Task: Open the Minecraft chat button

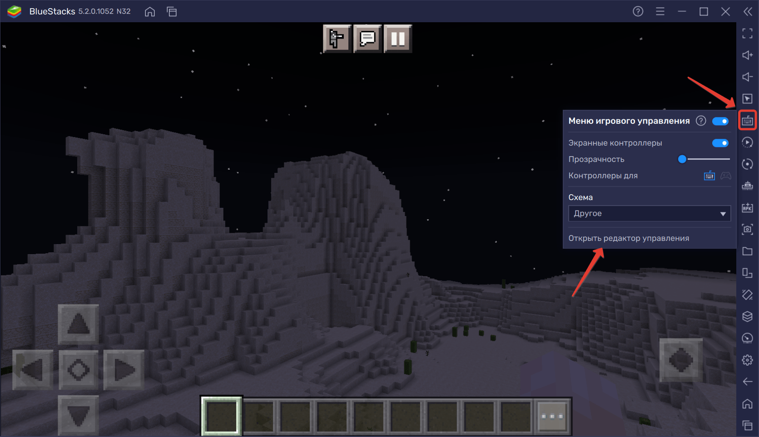Action: click(367, 39)
